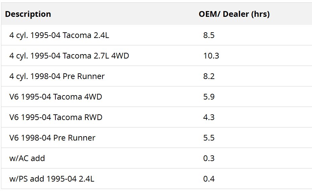Click the OEM/ Dealer (hrs) column header
312x191 pixels.
pyautogui.click(x=234, y=14)
